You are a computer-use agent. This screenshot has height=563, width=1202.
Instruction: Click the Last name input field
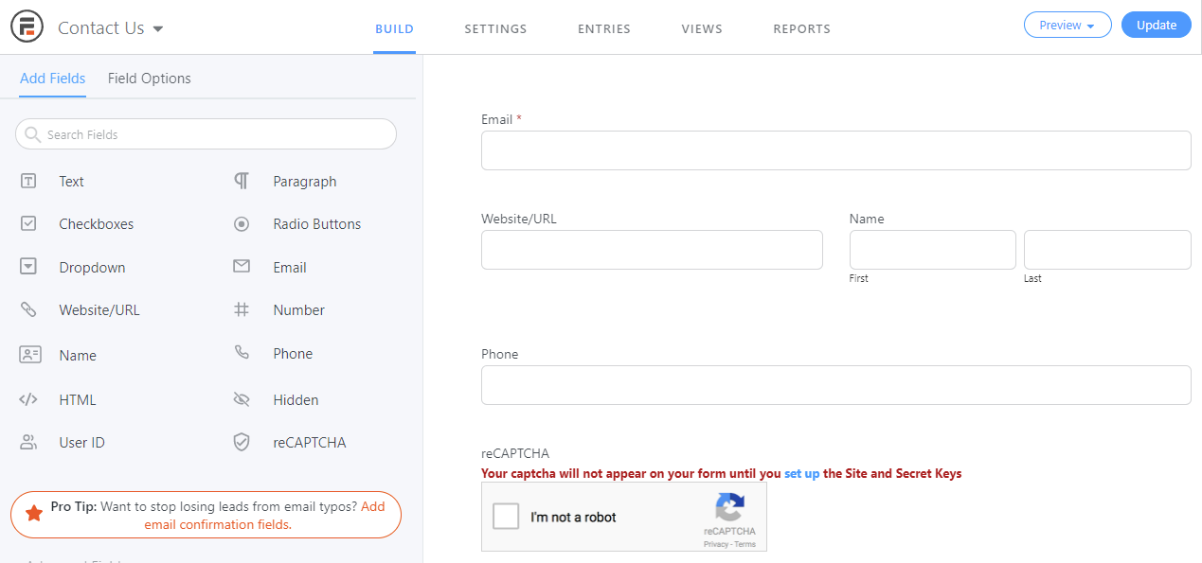pyautogui.click(x=1107, y=250)
